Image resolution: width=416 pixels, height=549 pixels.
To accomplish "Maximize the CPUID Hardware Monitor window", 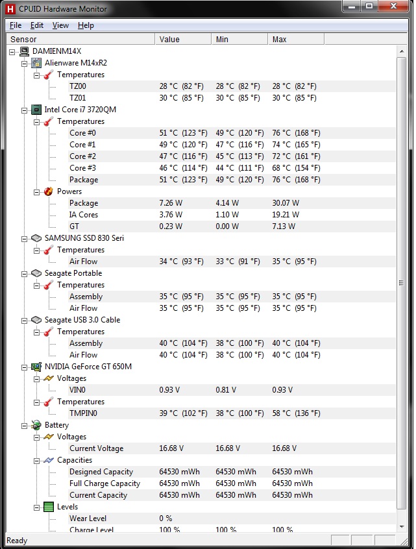I will point(369,6).
